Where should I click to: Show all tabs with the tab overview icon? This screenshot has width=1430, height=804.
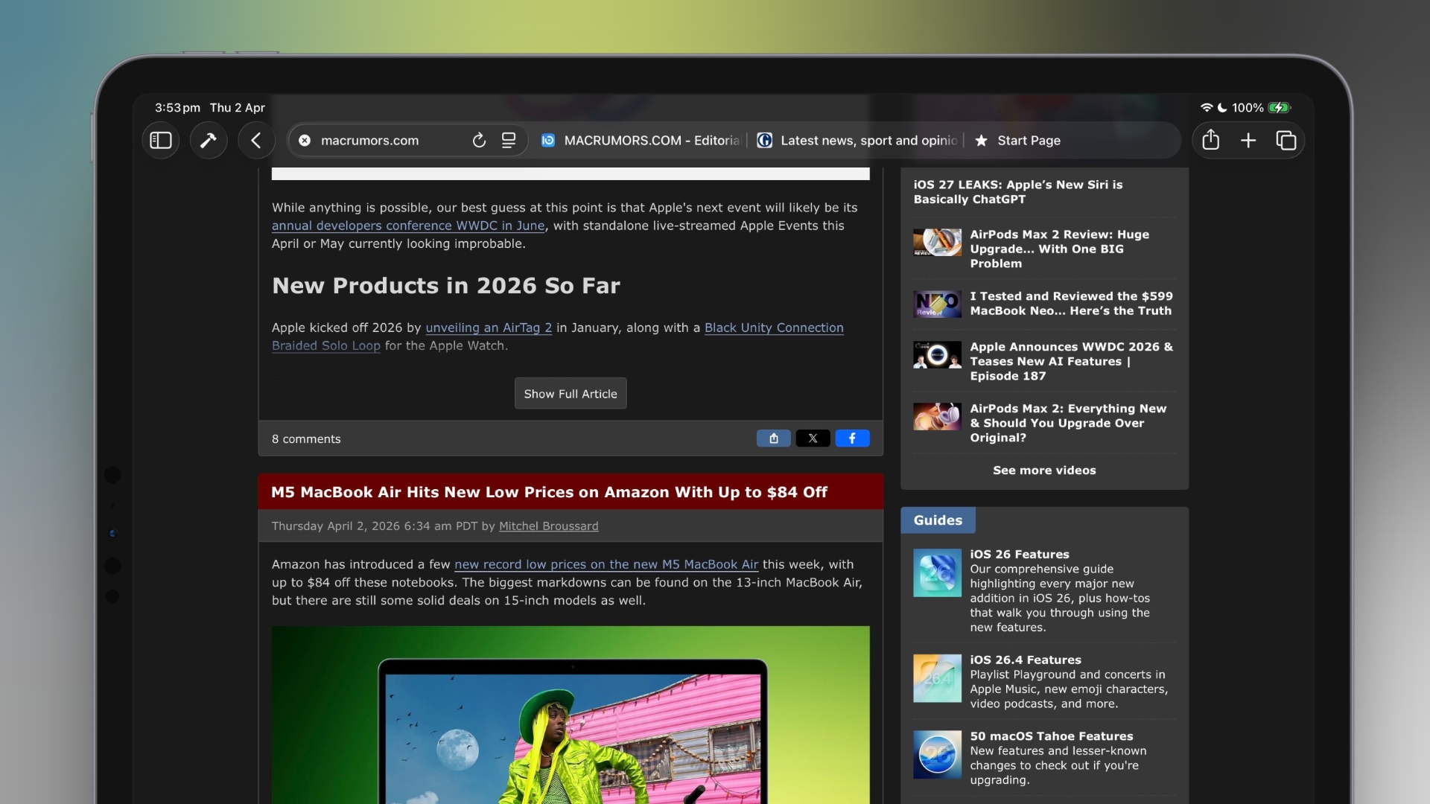tap(1286, 140)
